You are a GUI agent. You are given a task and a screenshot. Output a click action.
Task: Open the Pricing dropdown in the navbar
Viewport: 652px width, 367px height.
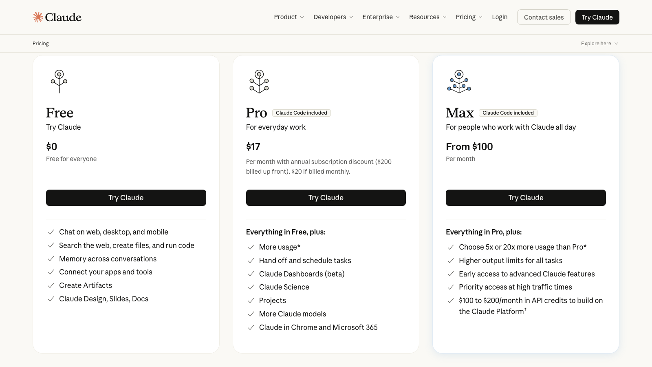click(x=469, y=17)
